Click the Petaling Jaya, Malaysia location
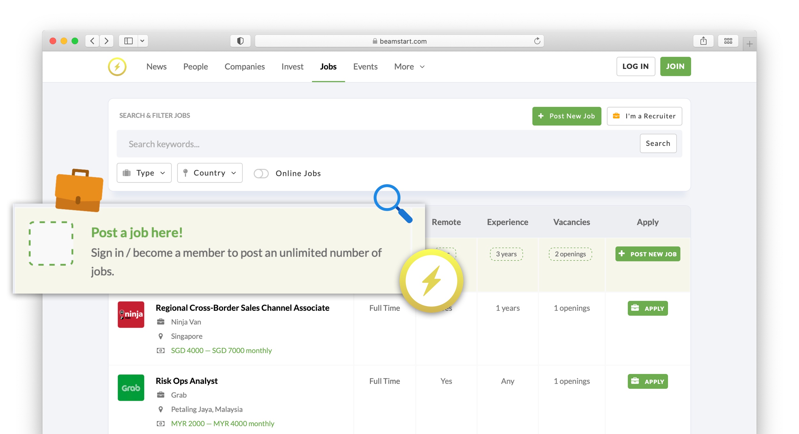Screen dimensions: 799x434 pyautogui.click(x=207, y=409)
